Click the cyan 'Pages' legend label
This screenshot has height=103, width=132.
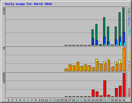pyautogui.click(x=129, y=31)
